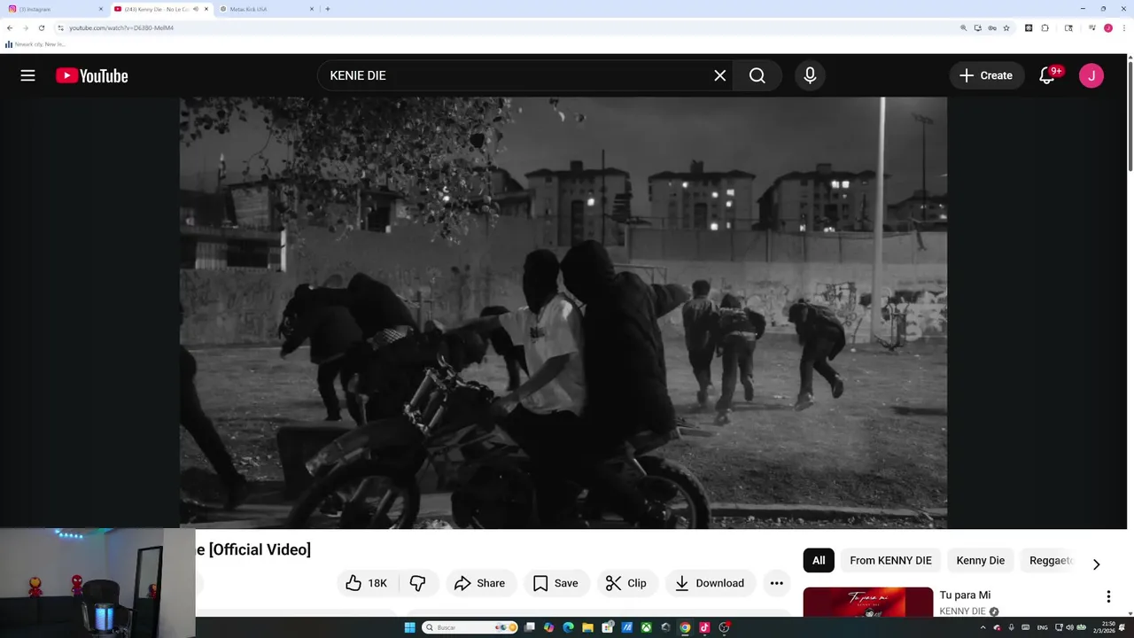The height and width of the screenshot is (638, 1134).
Task: Save the video to a playlist
Action: 556,583
